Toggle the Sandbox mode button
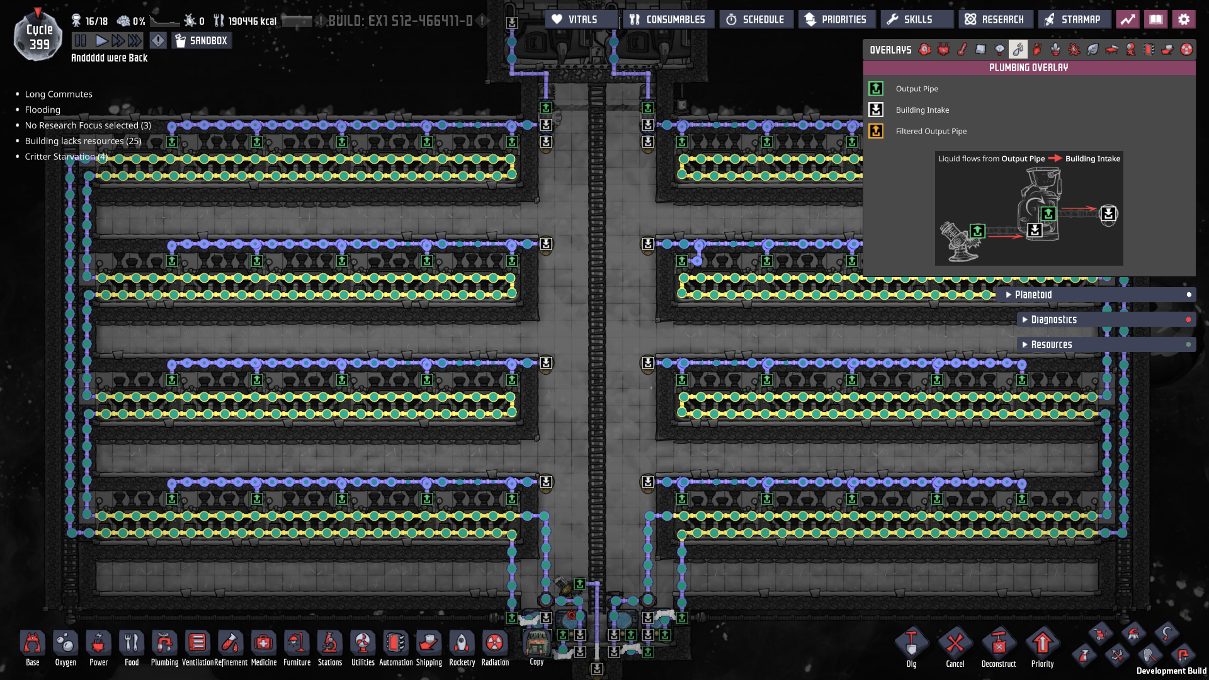Viewport: 1209px width, 680px height. click(x=201, y=41)
